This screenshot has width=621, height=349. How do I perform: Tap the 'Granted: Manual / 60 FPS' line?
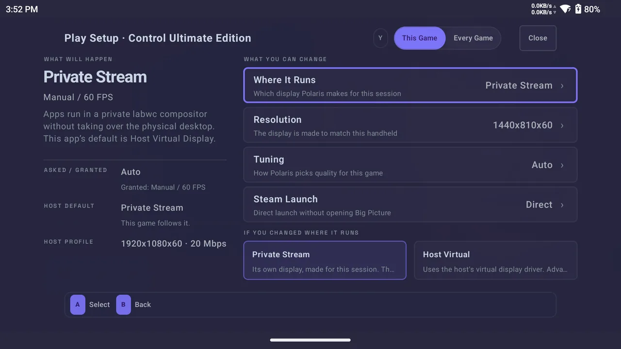pos(163,187)
